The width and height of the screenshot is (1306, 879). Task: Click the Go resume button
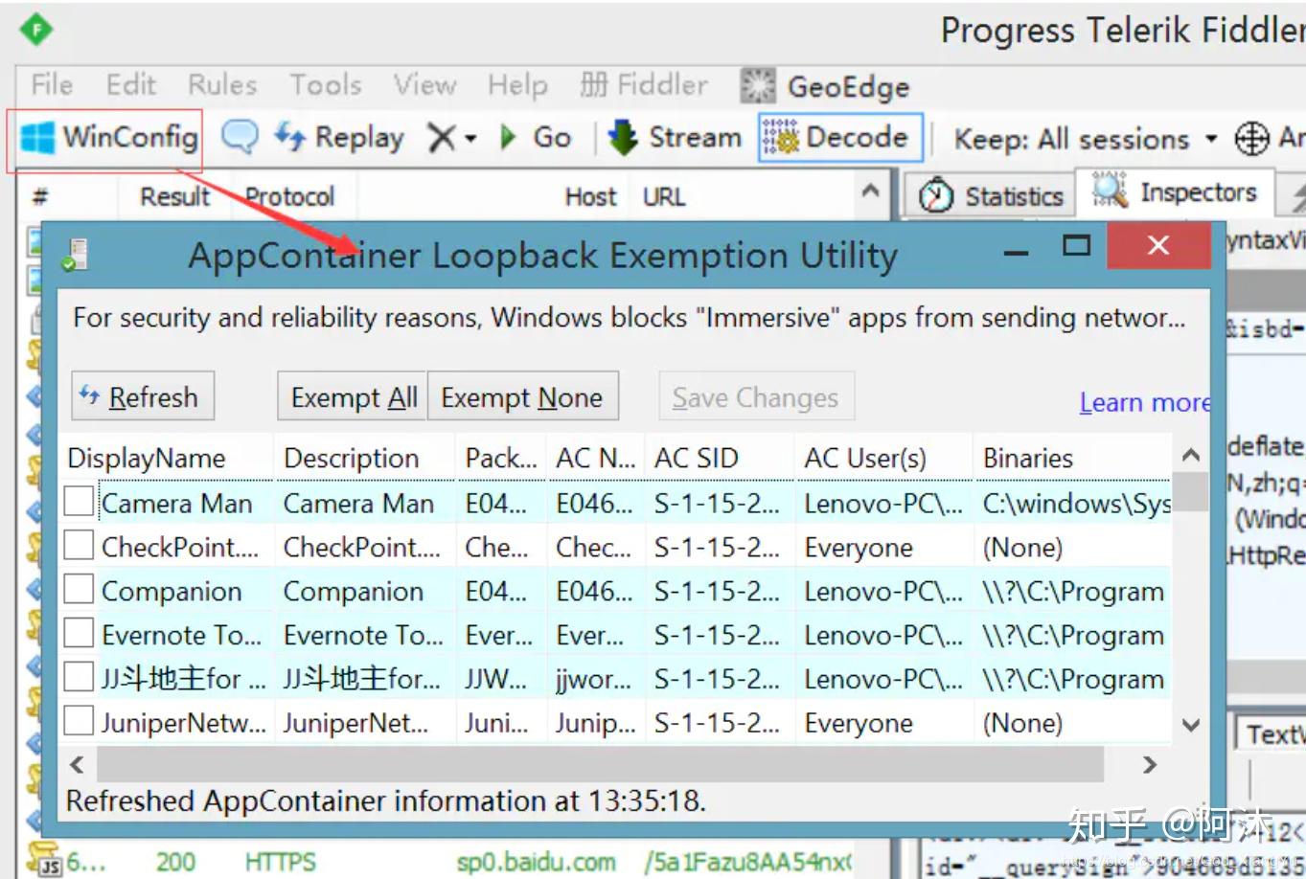point(536,138)
